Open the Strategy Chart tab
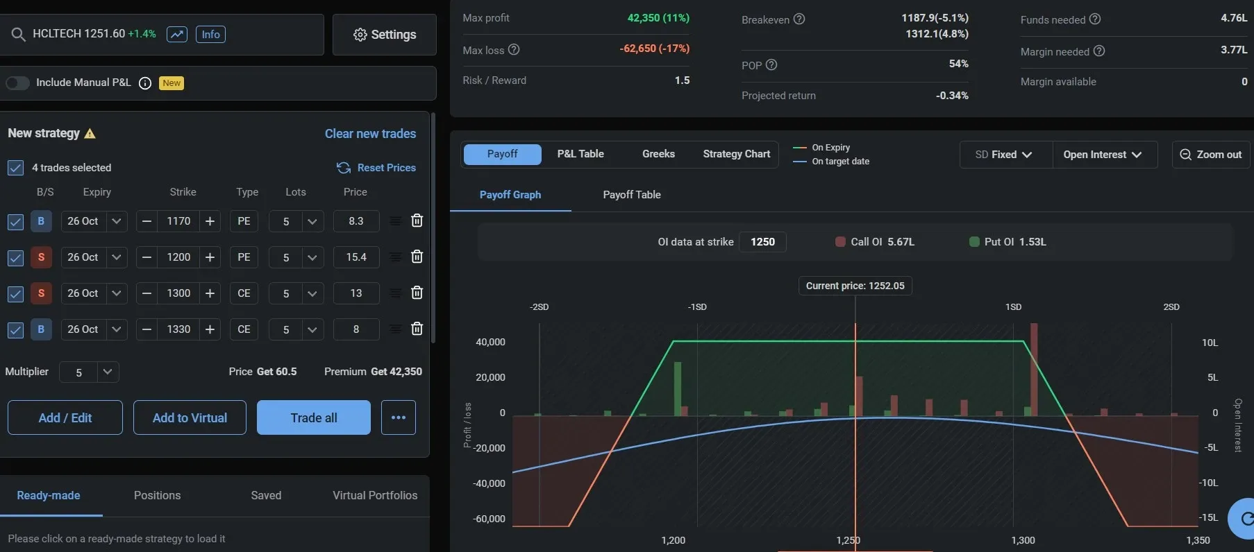1254x552 pixels. 737,154
